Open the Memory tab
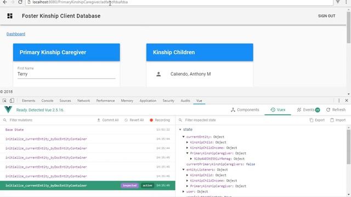 [x=127, y=101]
